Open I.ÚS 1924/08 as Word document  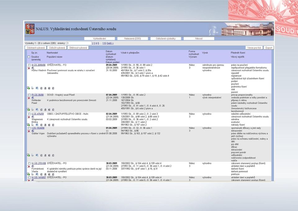(37, 155)
